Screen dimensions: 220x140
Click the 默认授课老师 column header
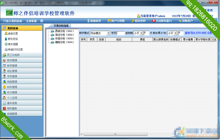pyautogui.click(x=161, y=40)
